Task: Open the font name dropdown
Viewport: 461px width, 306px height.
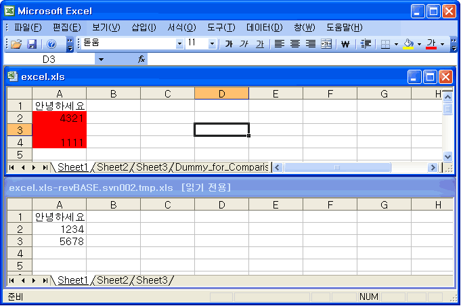Action: (x=179, y=44)
